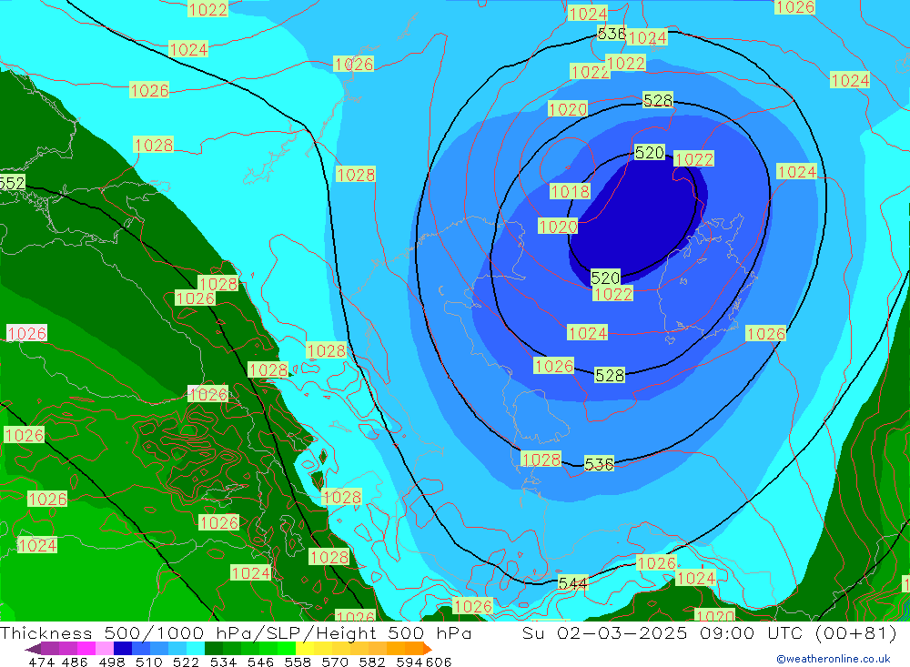Click the orange right arrow of legend bar
This screenshot has width=910, height=667.
coord(427,649)
